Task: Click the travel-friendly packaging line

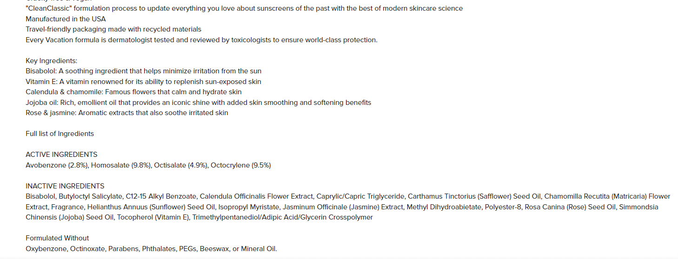Action: 113,29
